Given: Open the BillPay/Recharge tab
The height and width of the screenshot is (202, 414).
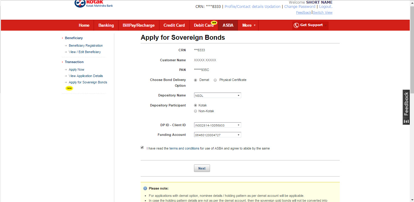Looking at the screenshot, I should coord(139,25).
